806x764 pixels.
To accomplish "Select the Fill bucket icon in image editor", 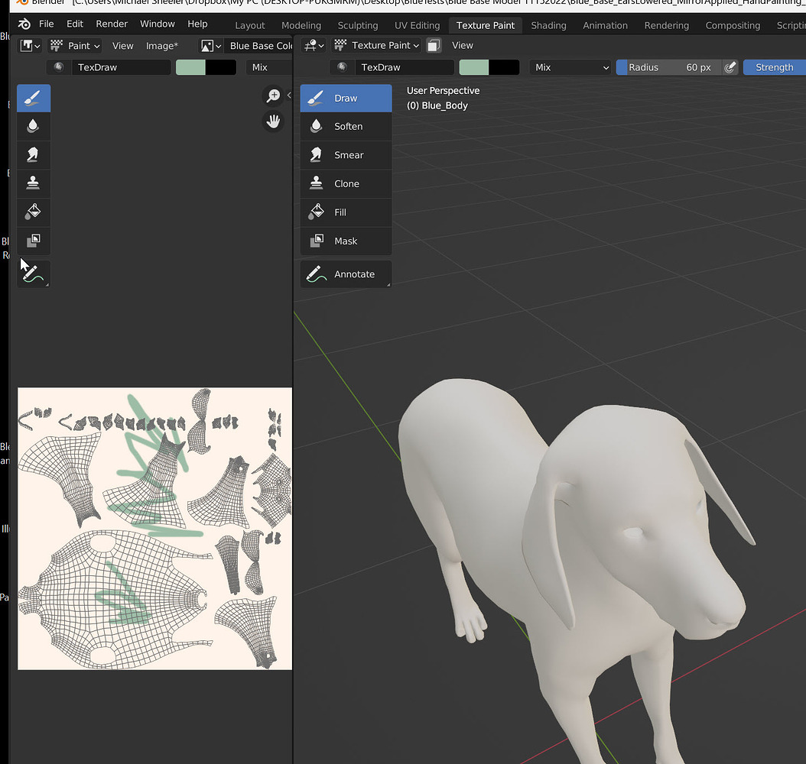I will 34,212.
